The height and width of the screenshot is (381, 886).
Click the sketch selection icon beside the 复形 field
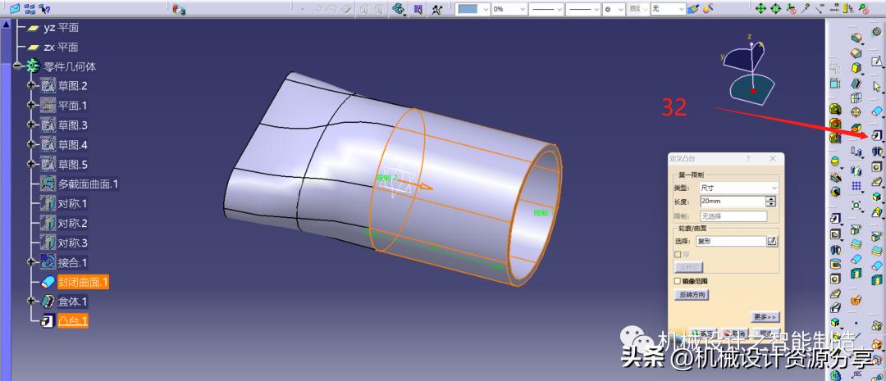[x=771, y=241]
